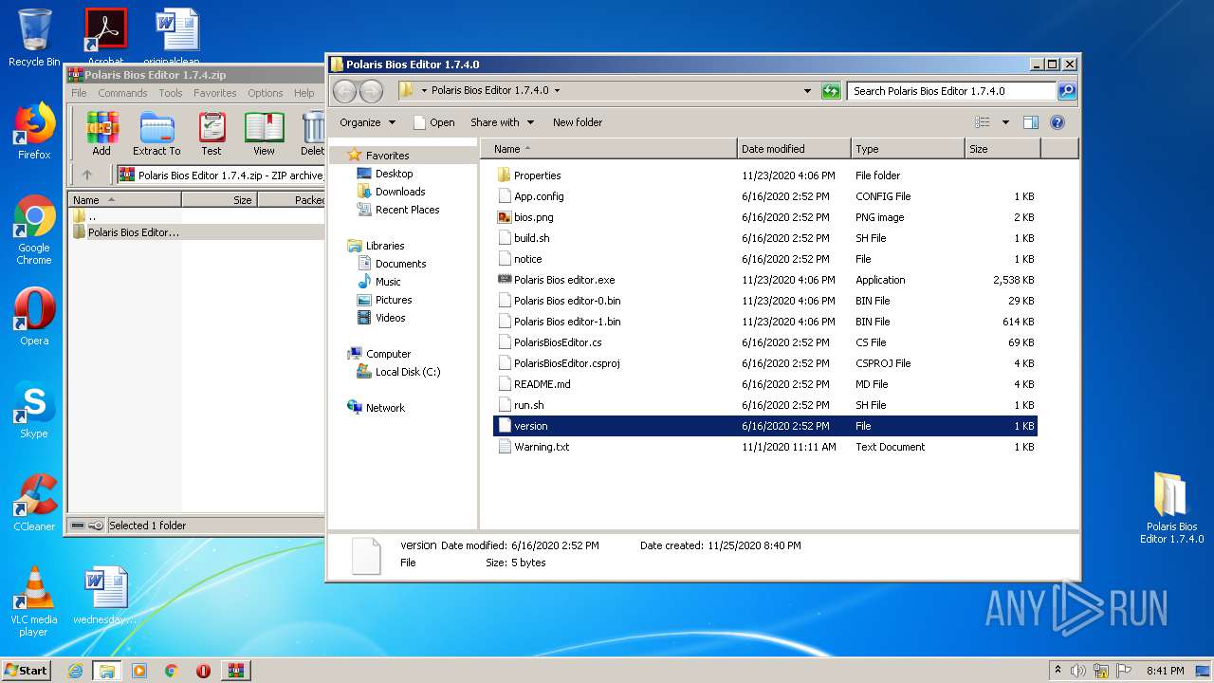Click Opera icon in the taskbar

click(x=203, y=671)
